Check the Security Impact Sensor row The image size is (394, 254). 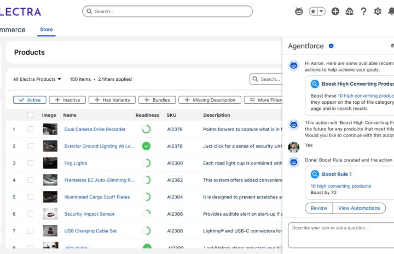pyautogui.click(x=31, y=214)
